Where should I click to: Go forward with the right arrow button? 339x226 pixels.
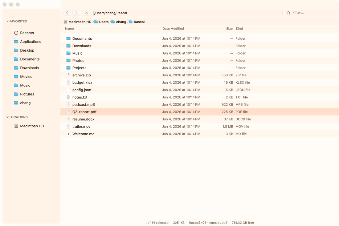(76, 13)
